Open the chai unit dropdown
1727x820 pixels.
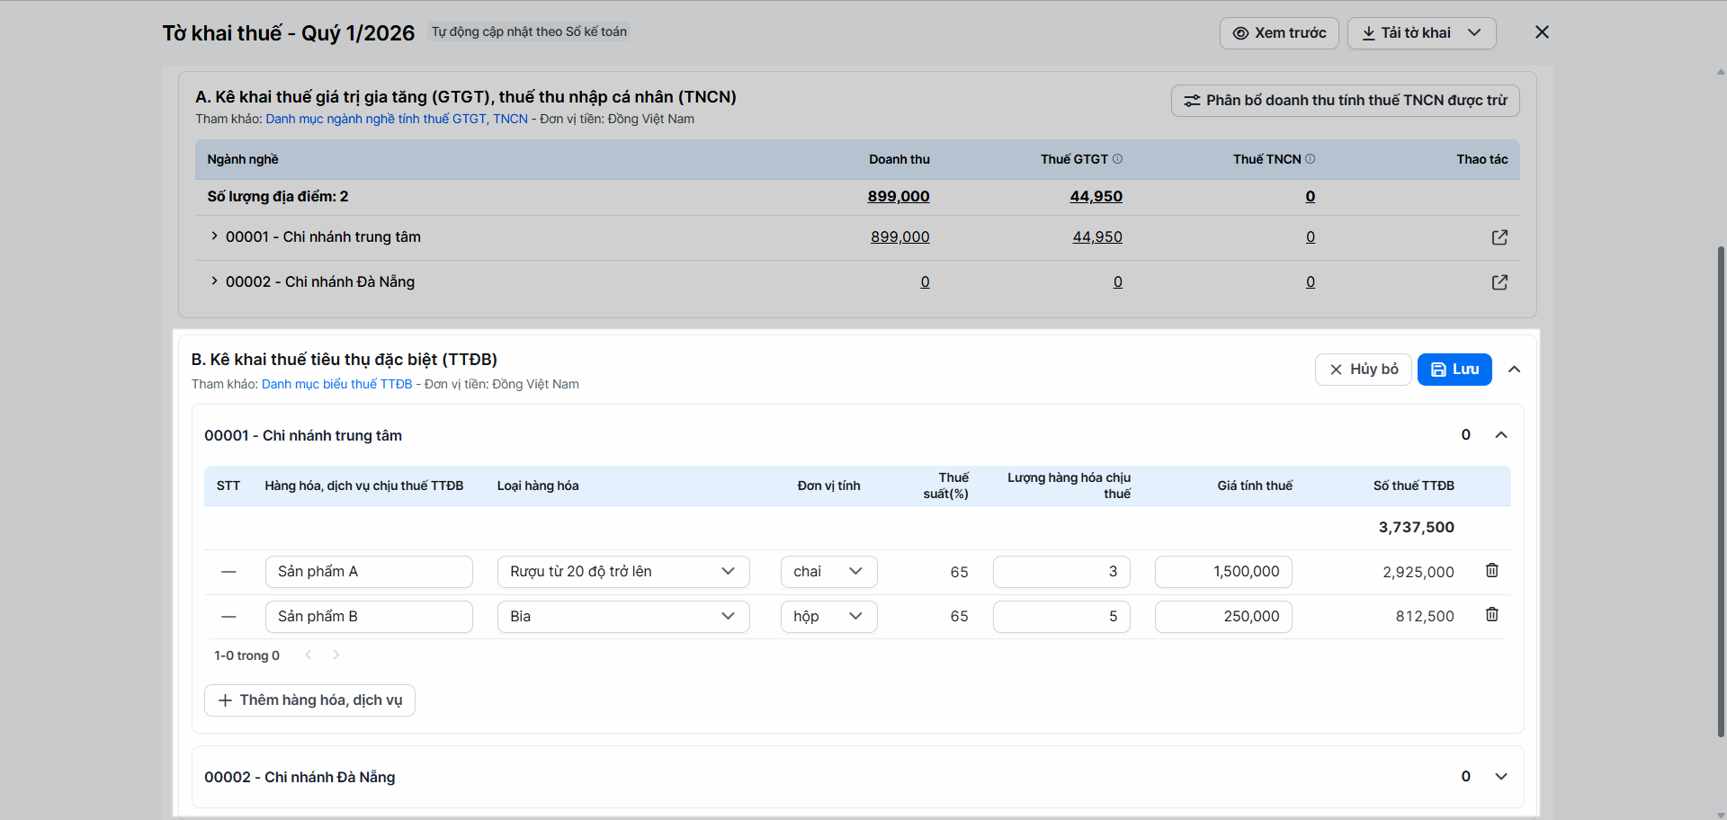[x=828, y=572]
